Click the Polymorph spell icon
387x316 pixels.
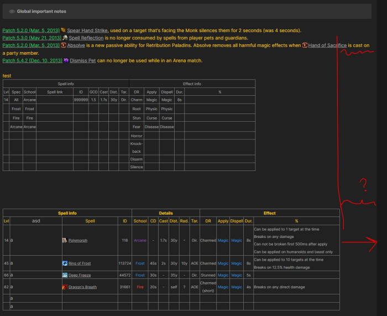65,241
